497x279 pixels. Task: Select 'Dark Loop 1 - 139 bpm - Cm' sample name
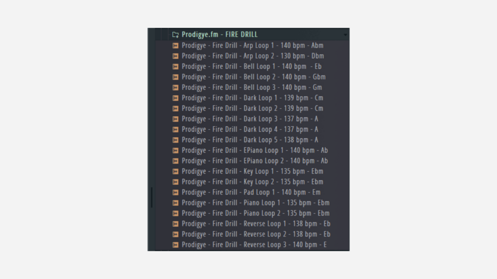253,98
